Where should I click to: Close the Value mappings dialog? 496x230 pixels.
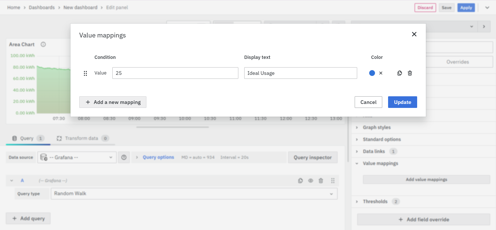[x=414, y=34]
